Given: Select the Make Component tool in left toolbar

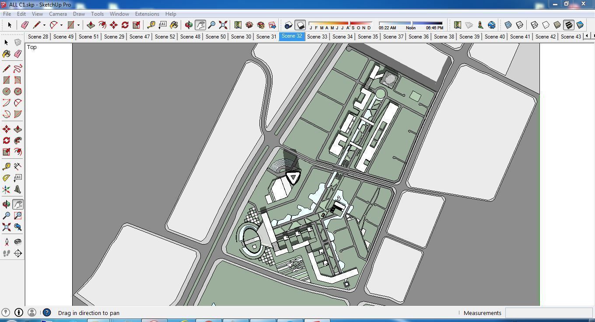Looking at the screenshot, I should [18, 42].
